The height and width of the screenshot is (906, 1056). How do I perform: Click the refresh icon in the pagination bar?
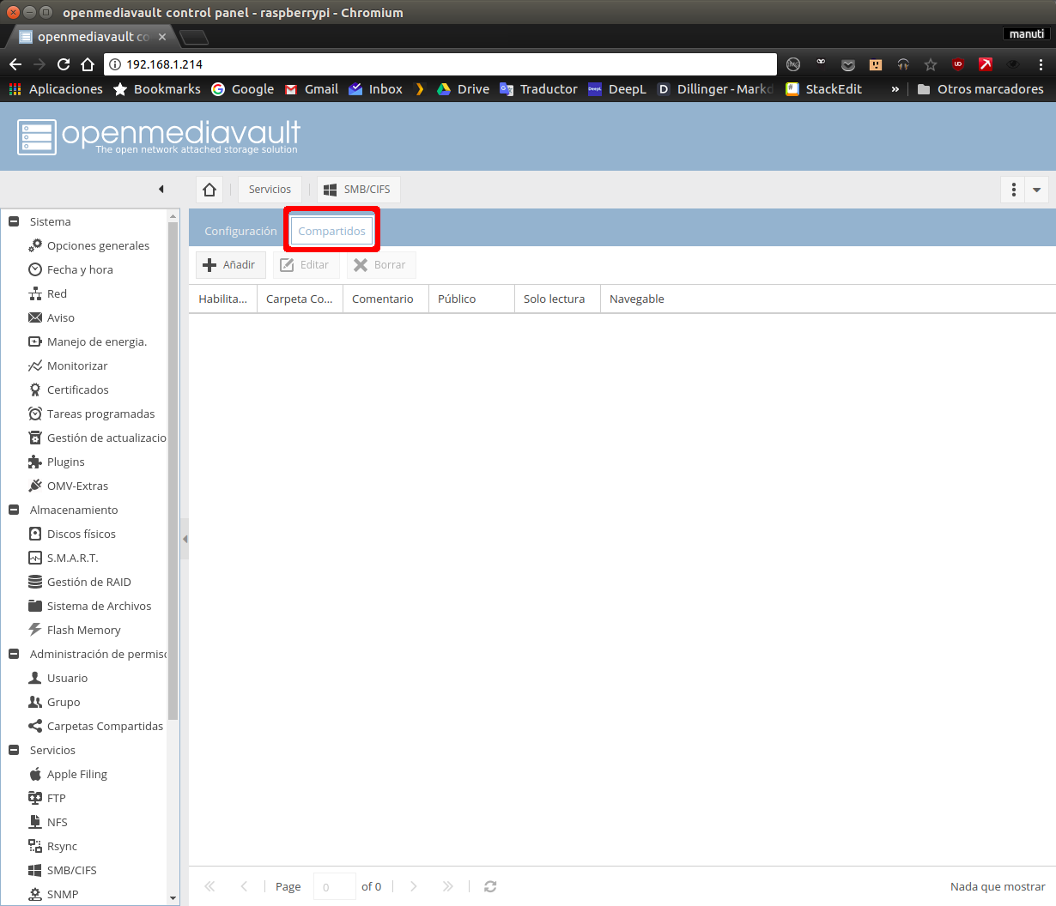[490, 886]
